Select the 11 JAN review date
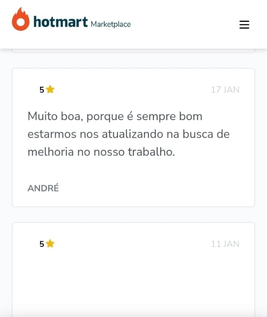 click(225, 244)
